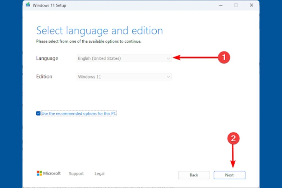Open the Support link
Viewport: 282px width, 188px height.
click(76, 174)
